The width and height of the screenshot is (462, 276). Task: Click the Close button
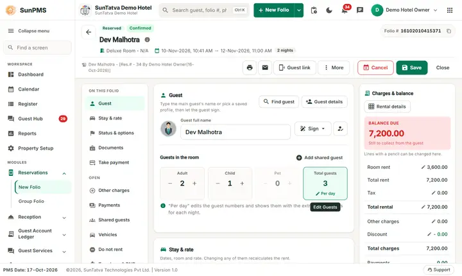click(443, 67)
